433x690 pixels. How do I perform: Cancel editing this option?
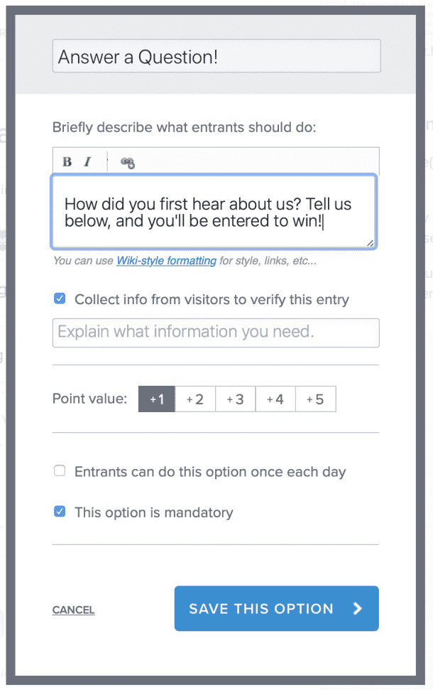[x=72, y=609]
